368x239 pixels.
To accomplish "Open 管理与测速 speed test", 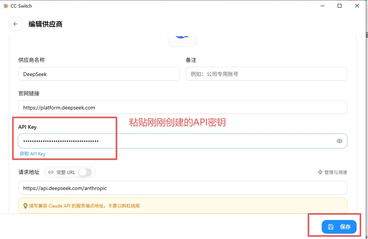I will (x=332, y=172).
